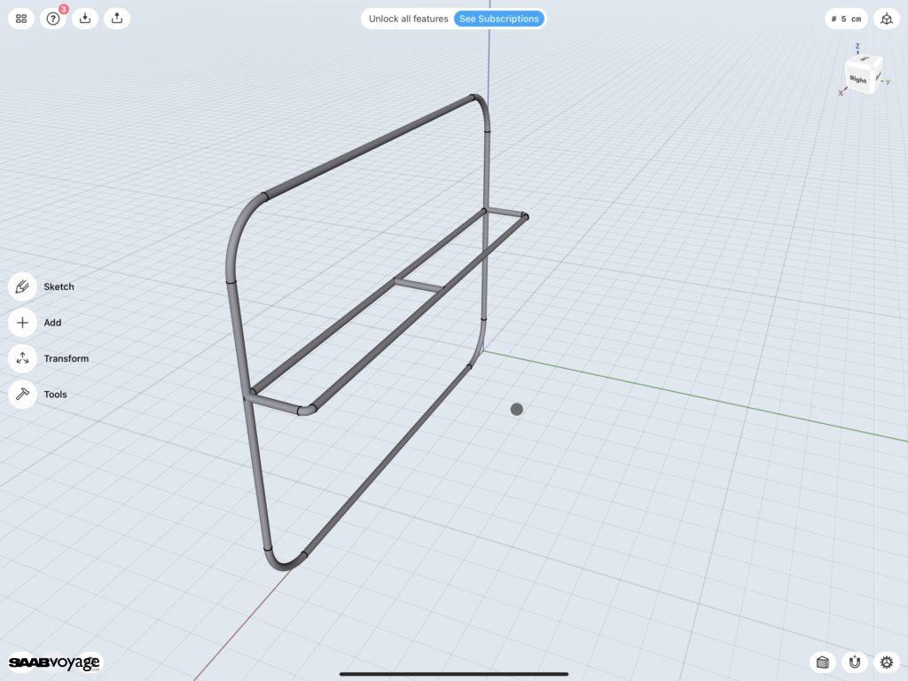Open the view perspective cube icon
Viewport: 908px width, 681px height.
coord(885,19)
